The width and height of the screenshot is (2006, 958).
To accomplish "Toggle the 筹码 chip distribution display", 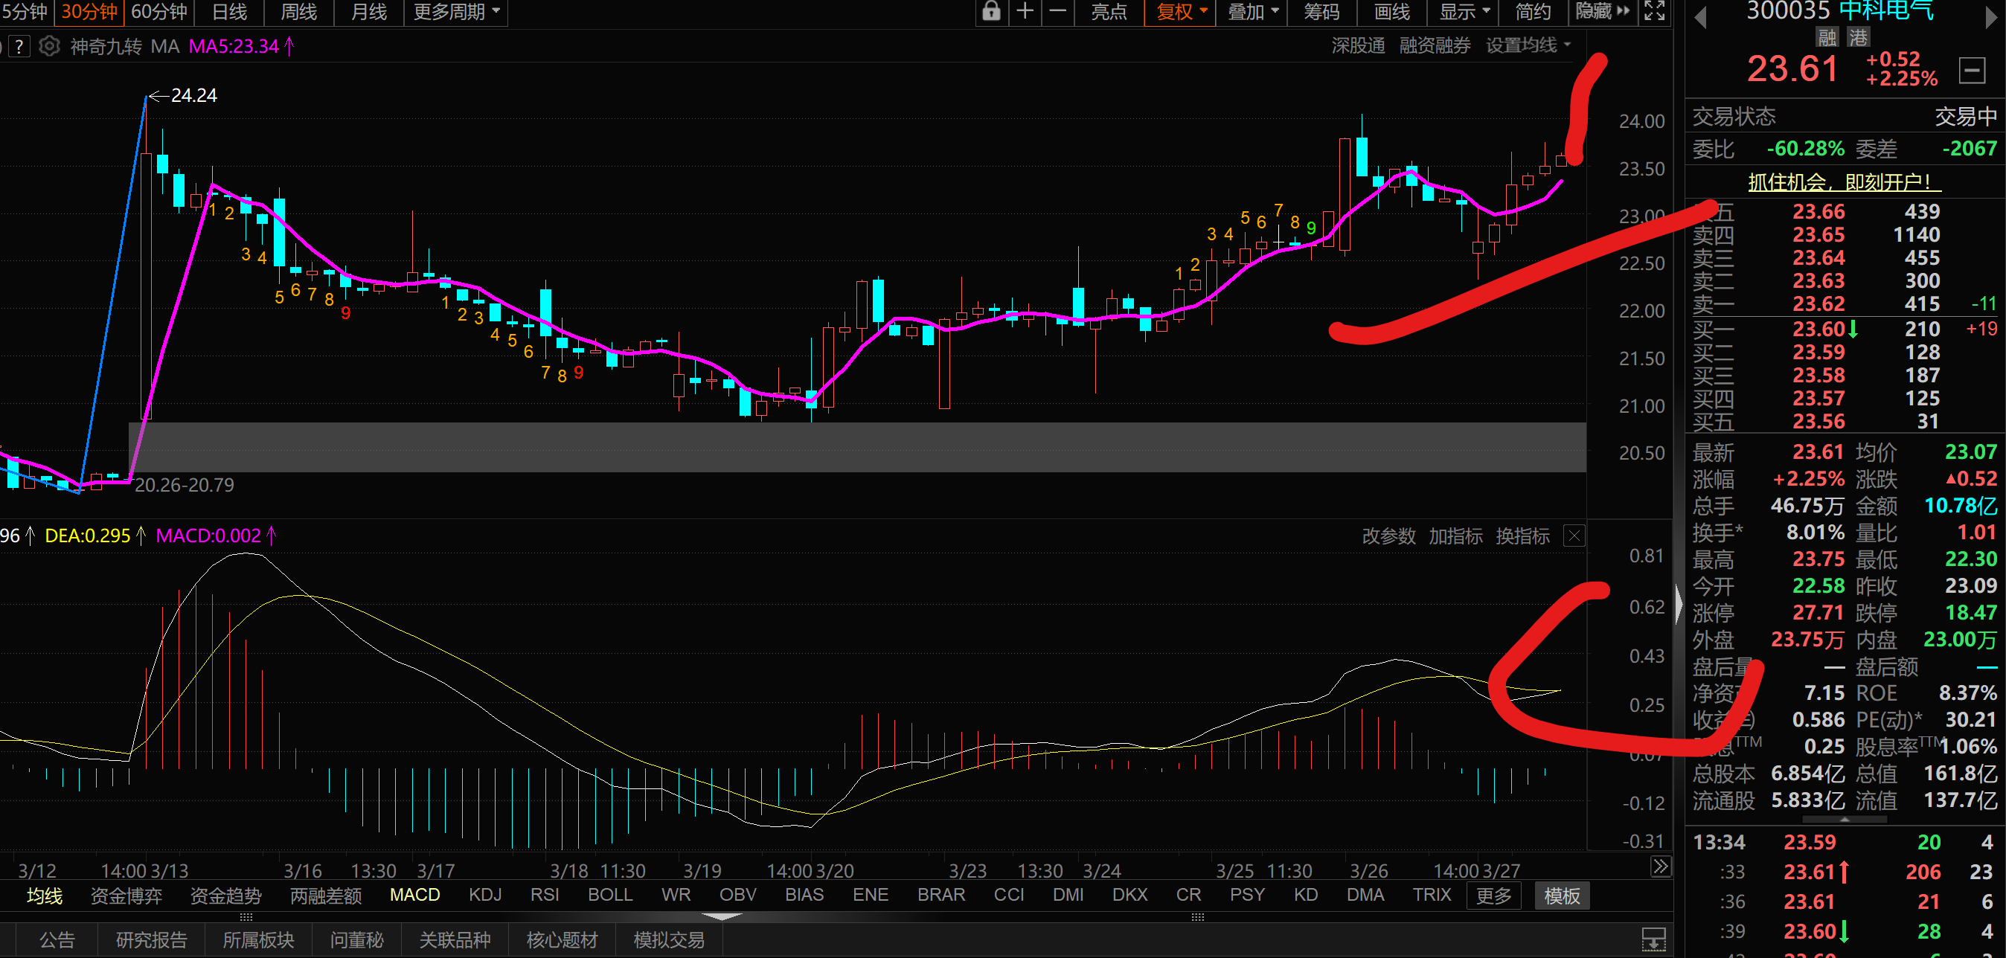I will click(1321, 12).
